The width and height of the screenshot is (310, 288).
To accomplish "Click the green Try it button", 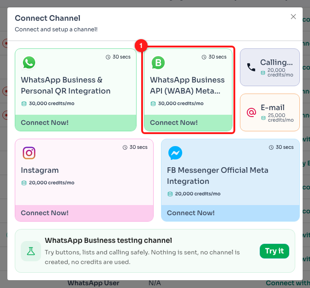I will [x=274, y=251].
